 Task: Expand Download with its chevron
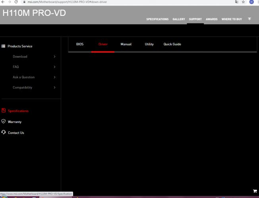55,56
